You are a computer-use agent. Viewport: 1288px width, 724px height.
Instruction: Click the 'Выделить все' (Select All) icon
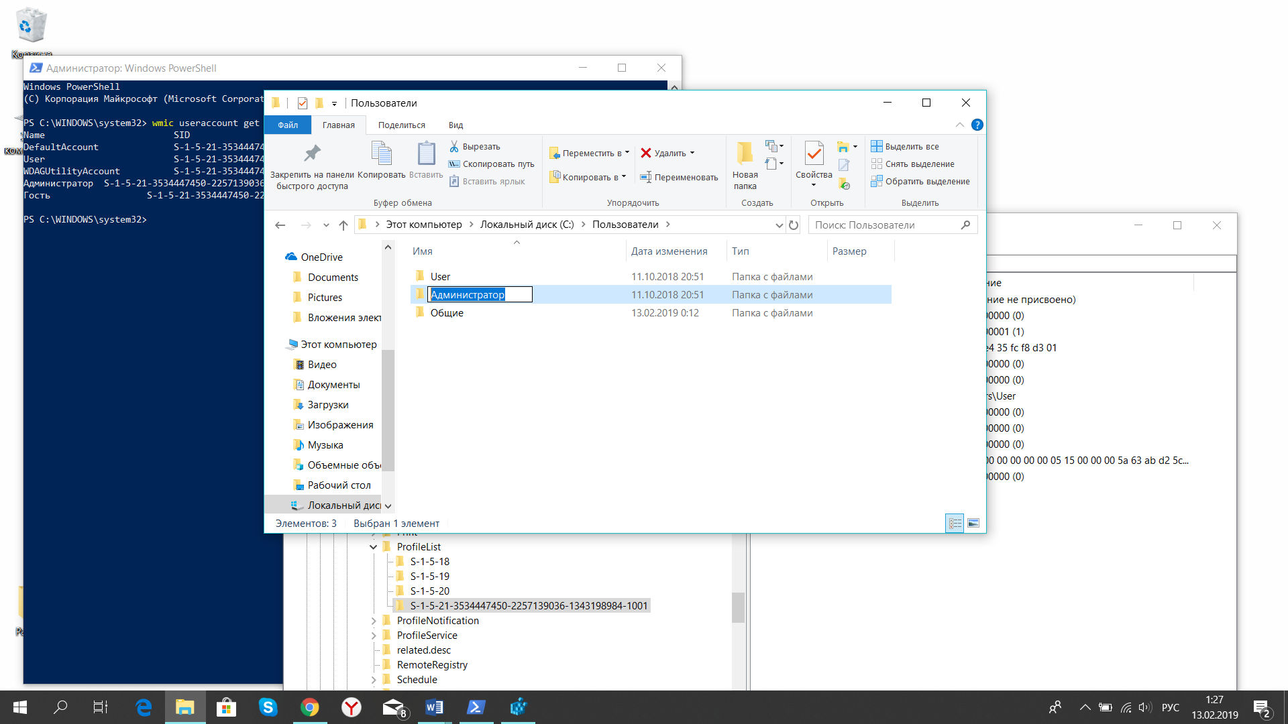tap(877, 146)
